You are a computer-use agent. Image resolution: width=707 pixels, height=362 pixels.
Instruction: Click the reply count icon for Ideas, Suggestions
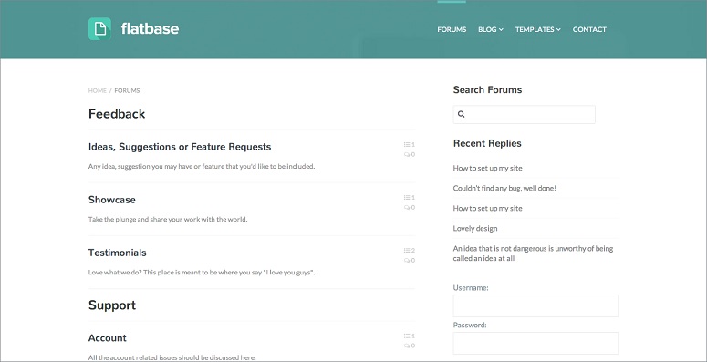tap(407, 155)
